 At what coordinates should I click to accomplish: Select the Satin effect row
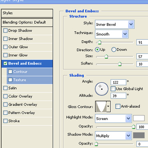click(x=27, y=88)
